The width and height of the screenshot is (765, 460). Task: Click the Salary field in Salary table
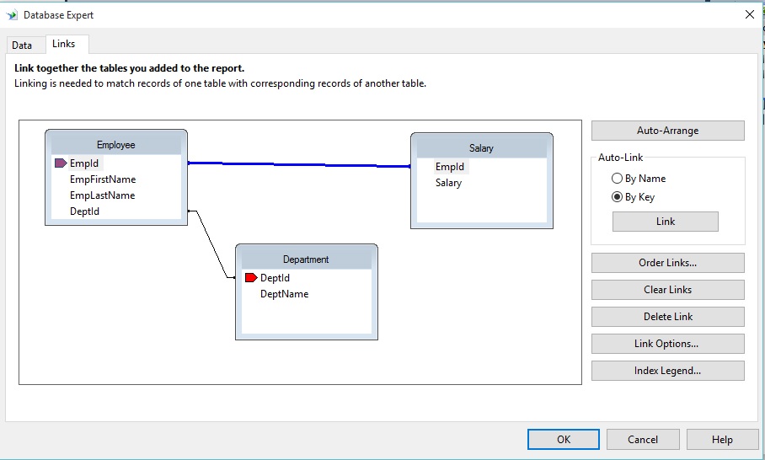[448, 183]
